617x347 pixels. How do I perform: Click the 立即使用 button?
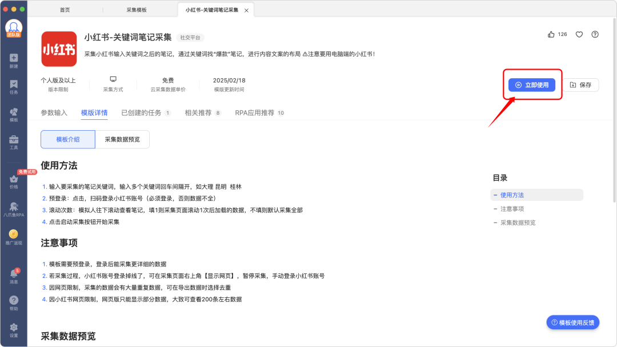pos(532,85)
